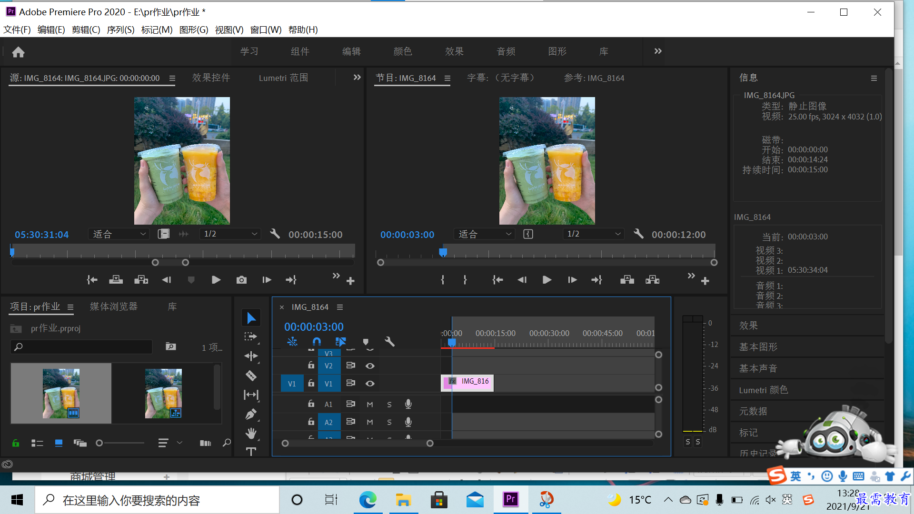Open Program monitor playback resolution dropdown
Viewport: 914px width, 514px height.
[594, 234]
